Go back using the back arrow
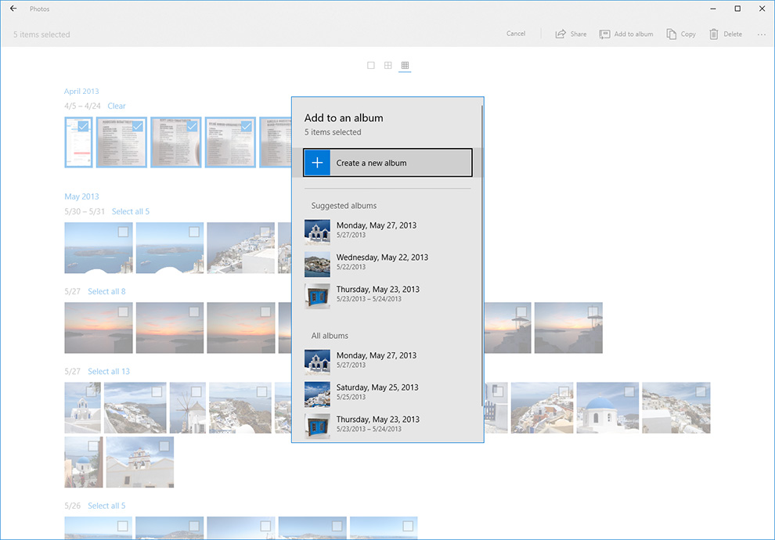The image size is (775, 540). (13, 9)
